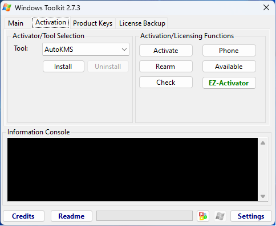The image size is (276, 226).
Task: Click the Available button
Action: tap(229, 67)
